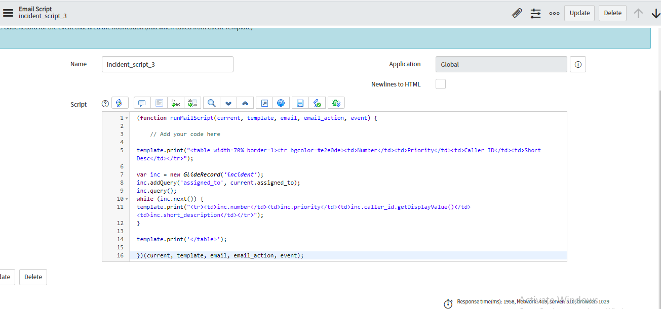This screenshot has height=309, width=661.
Task: Click inside the script code editor line 16
Action: (348, 255)
